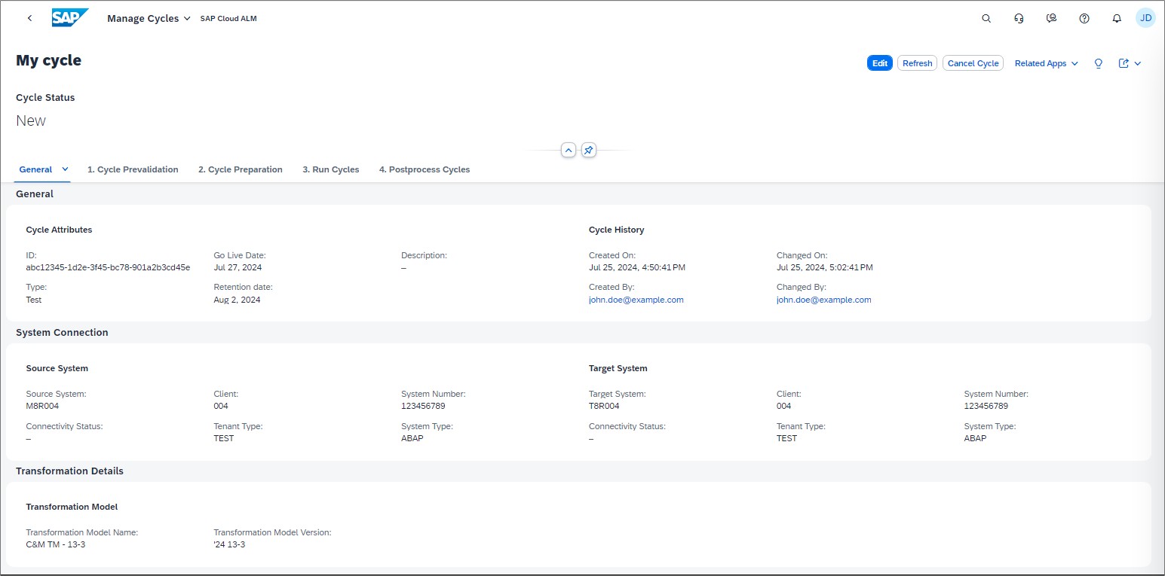Expand the General tab chevron menu
Viewport: 1165px width, 576px height.
[x=66, y=169]
